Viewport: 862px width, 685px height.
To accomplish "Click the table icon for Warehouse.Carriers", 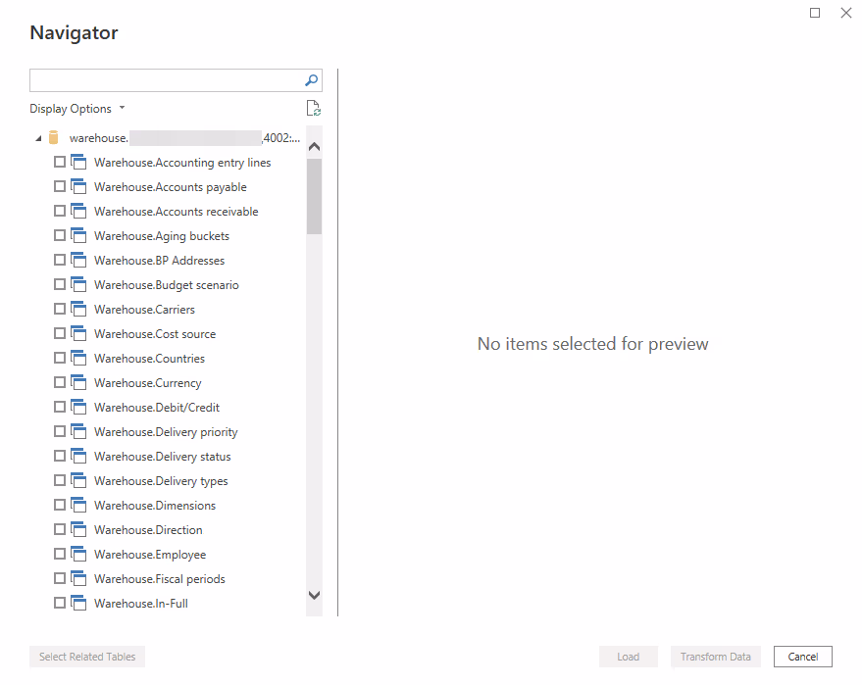I will click(x=79, y=310).
